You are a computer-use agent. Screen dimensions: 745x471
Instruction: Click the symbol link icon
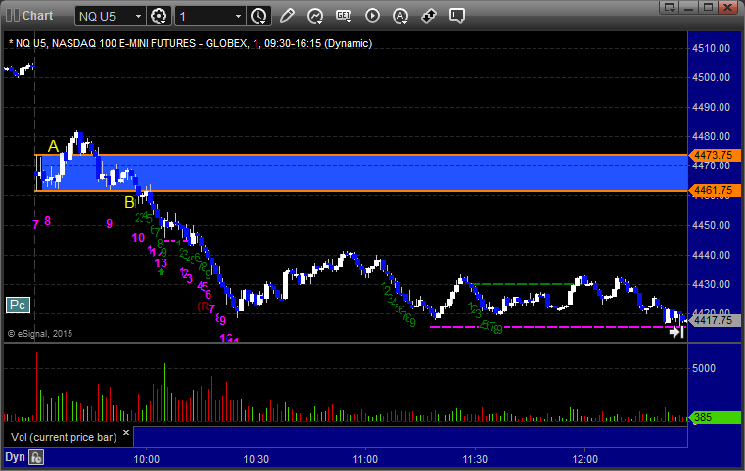click(429, 16)
